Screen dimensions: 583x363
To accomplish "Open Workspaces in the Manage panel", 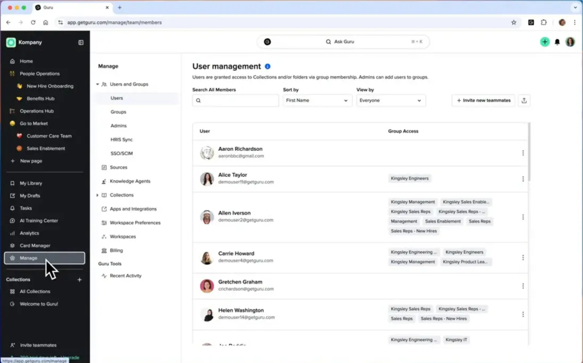I will pos(123,237).
